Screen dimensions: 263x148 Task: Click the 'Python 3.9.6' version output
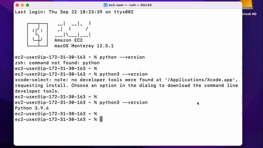[32, 108]
